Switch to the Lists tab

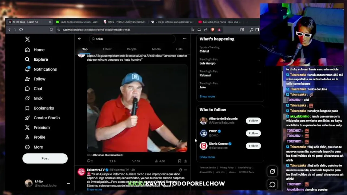pos(179,49)
